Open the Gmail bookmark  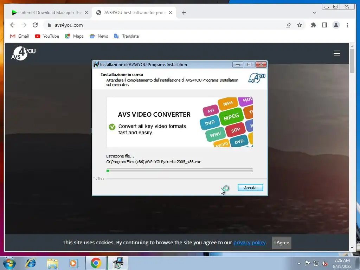[x=20, y=36]
